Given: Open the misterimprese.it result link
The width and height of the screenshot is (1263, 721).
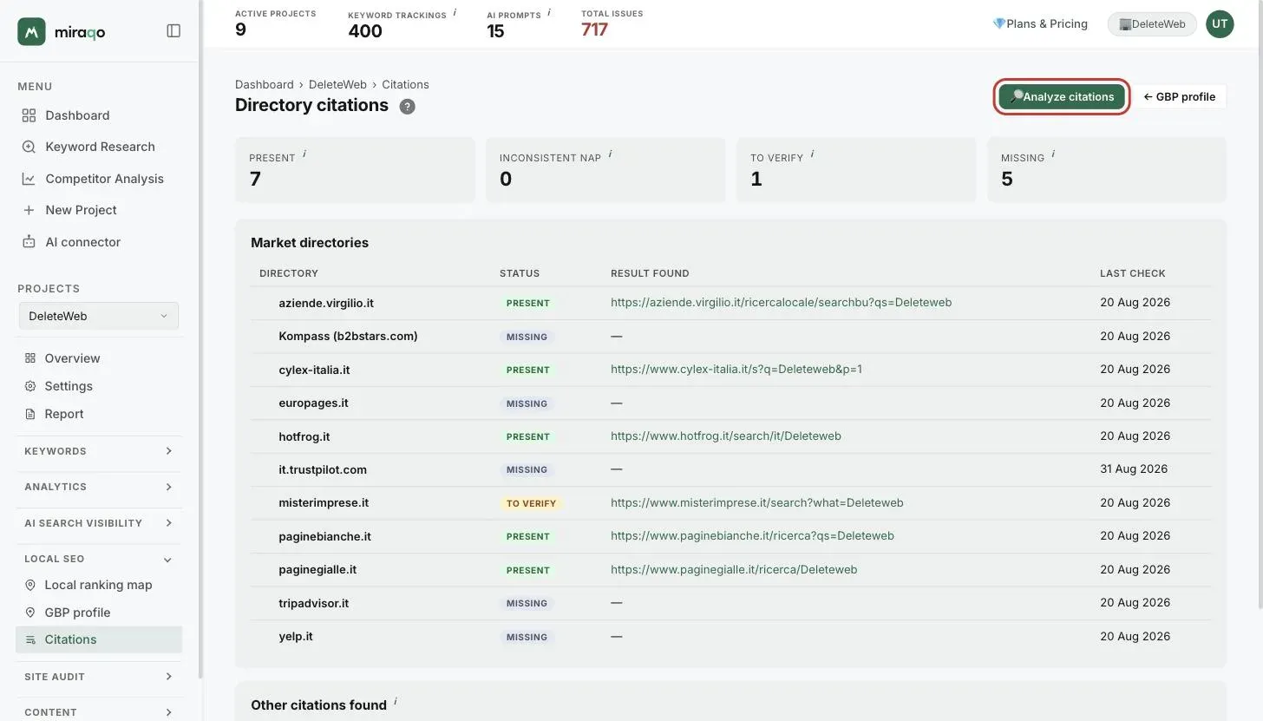Looking at the screenshot, I should 757,503.
